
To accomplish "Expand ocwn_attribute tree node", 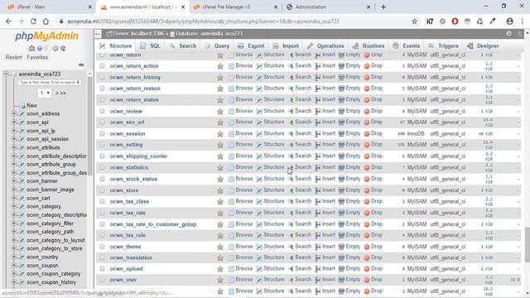I will (x=14, y=147).
